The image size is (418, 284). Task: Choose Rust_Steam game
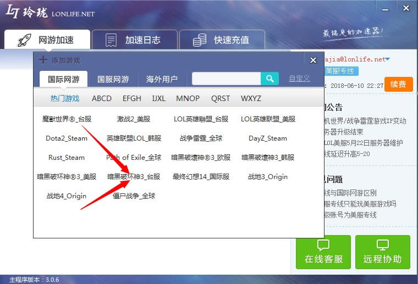tap(67, 158)
